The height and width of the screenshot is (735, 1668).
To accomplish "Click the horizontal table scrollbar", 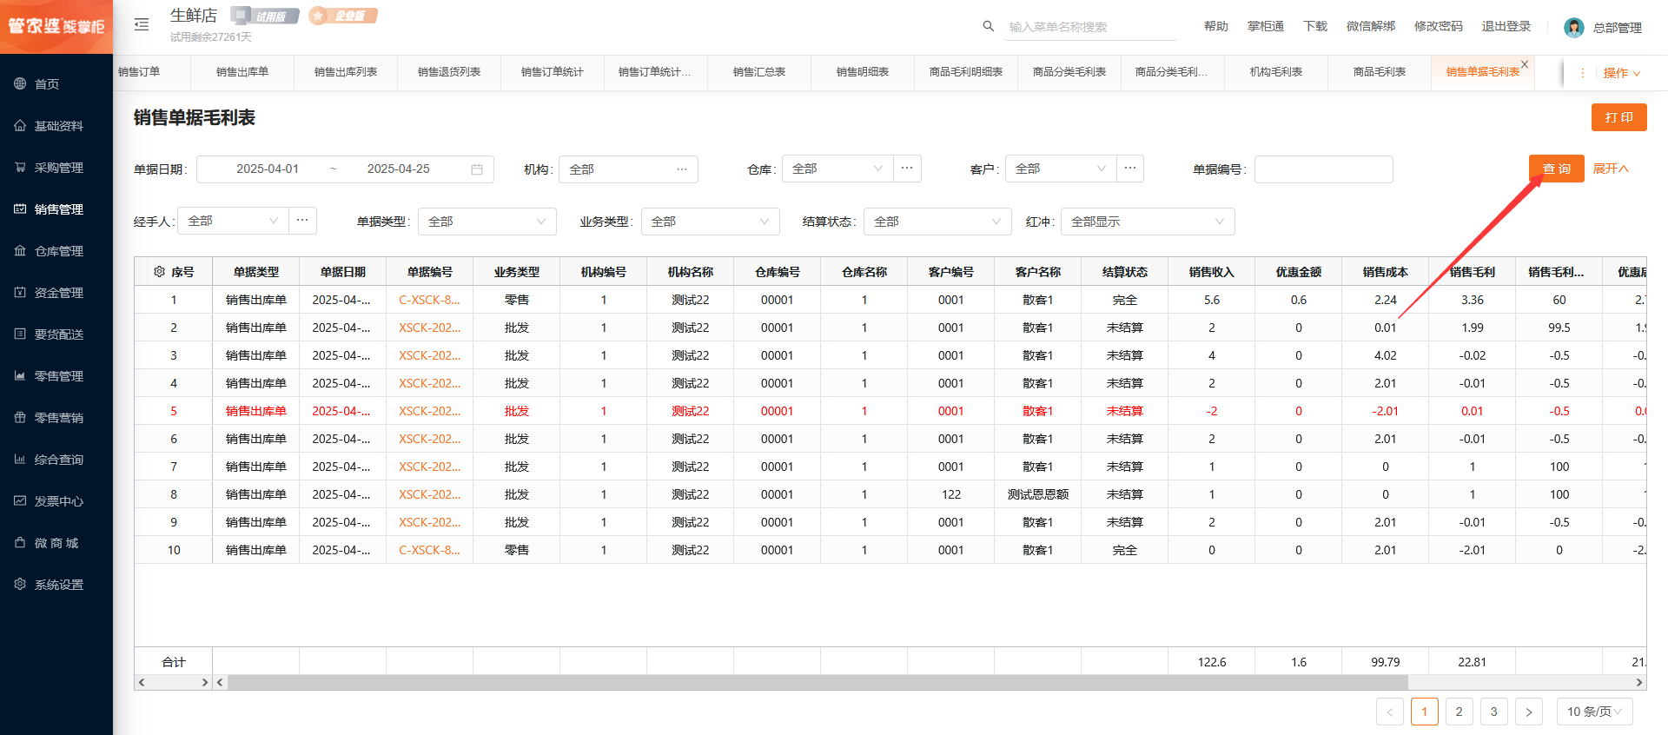I will [x=817, y=683].
